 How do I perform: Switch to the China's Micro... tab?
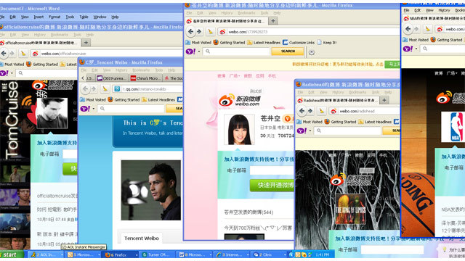pyautogui.click(x=145, y=78)
